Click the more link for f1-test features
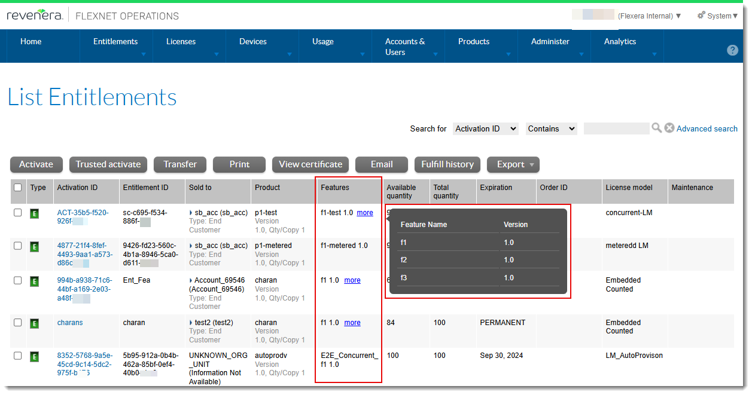The width and height of the screenshot is (752, 395). pos(365,213)
